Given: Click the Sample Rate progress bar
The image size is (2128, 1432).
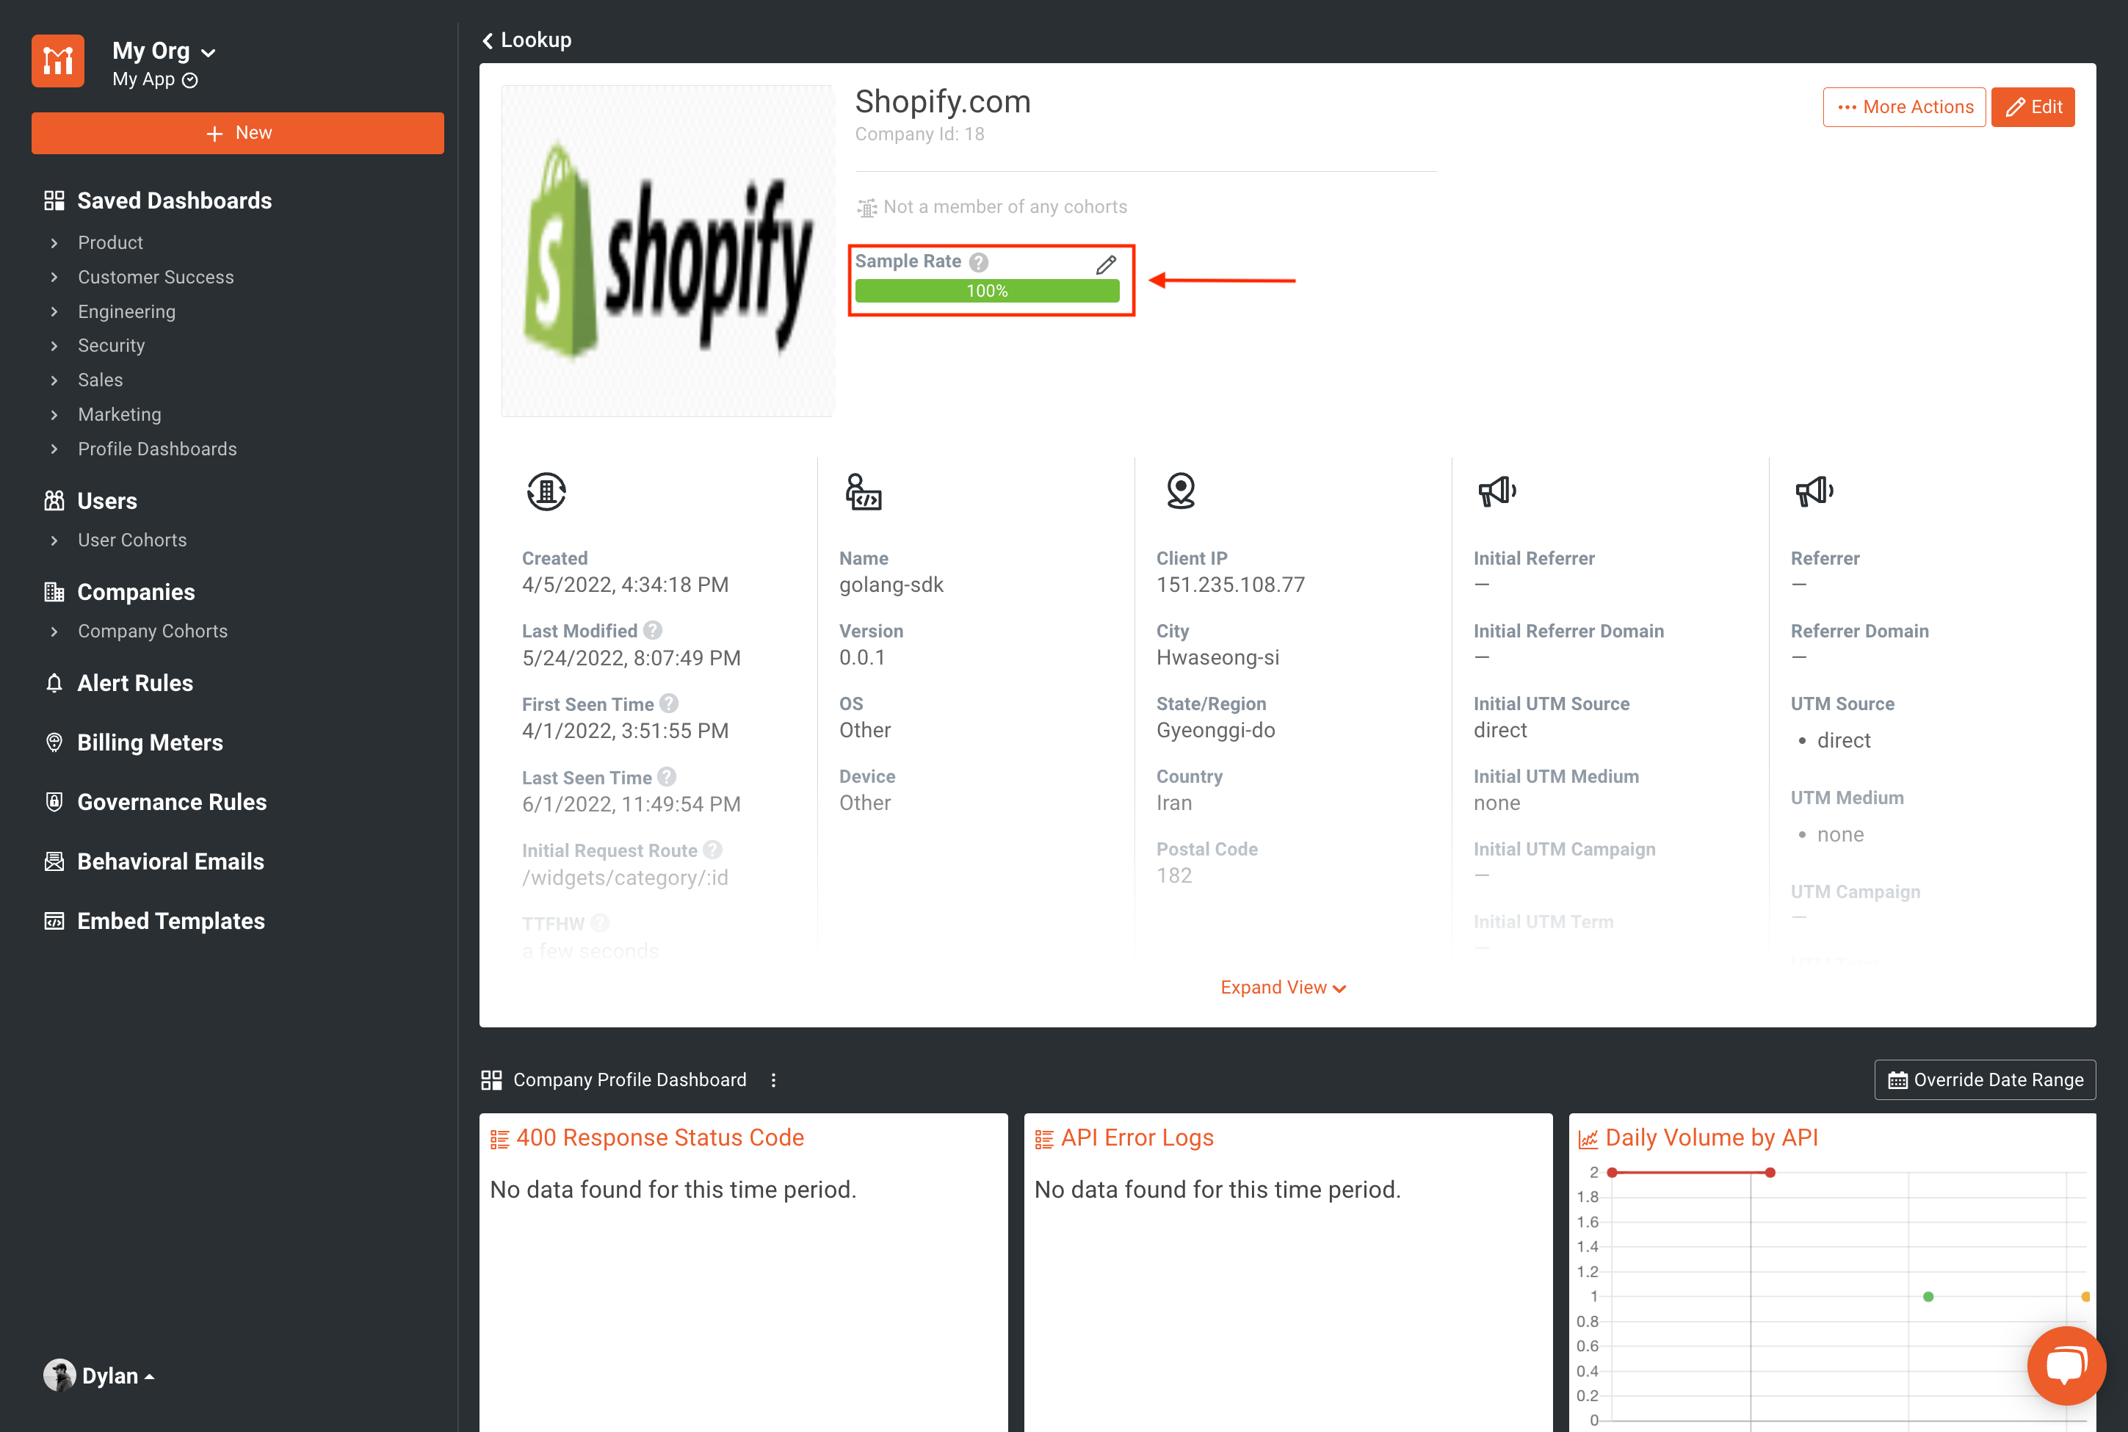Looking at the screenshot, I should click(987, 290).
